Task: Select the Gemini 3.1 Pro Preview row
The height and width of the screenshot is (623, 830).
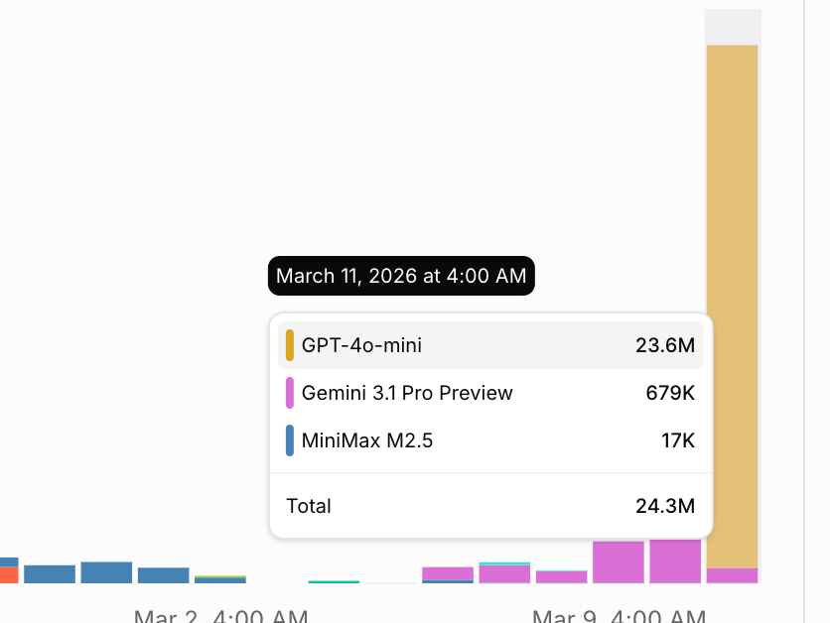Action: point(490,393)
